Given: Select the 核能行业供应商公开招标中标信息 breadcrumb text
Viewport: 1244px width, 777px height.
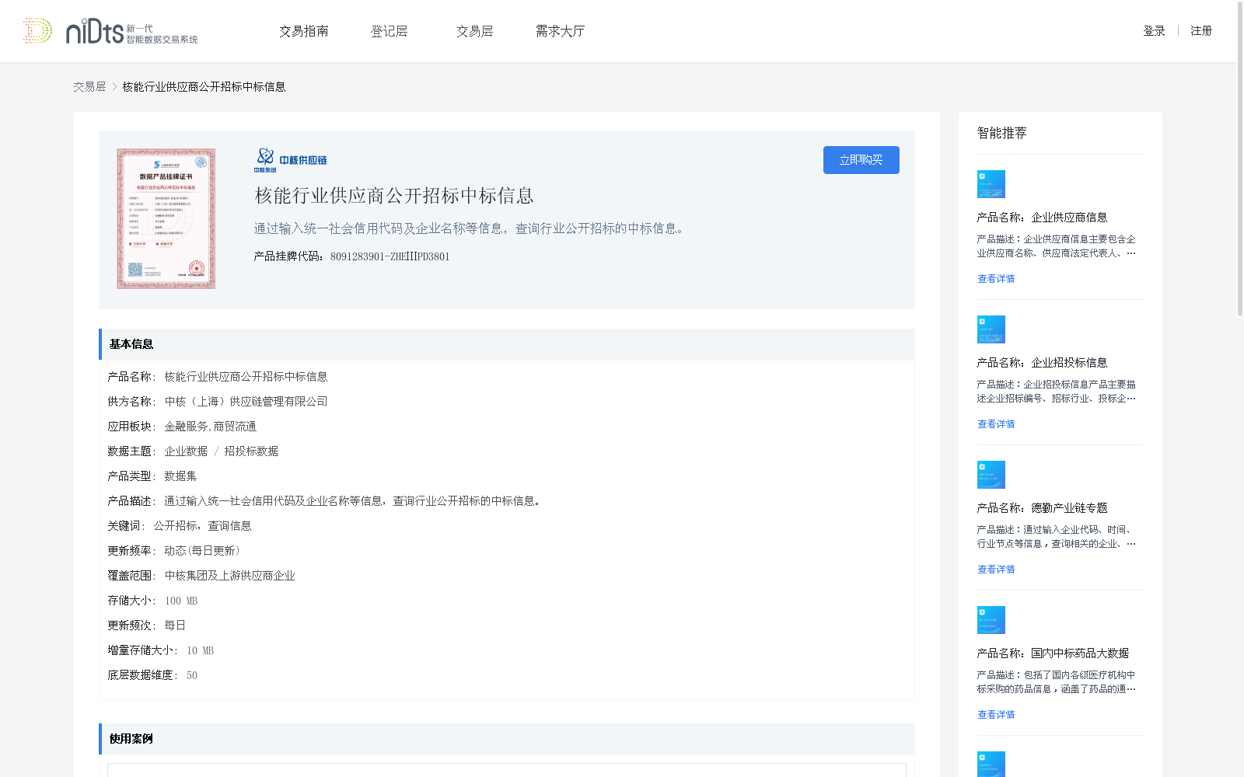Looking at the screenshot, I should [x=204, y=87].
